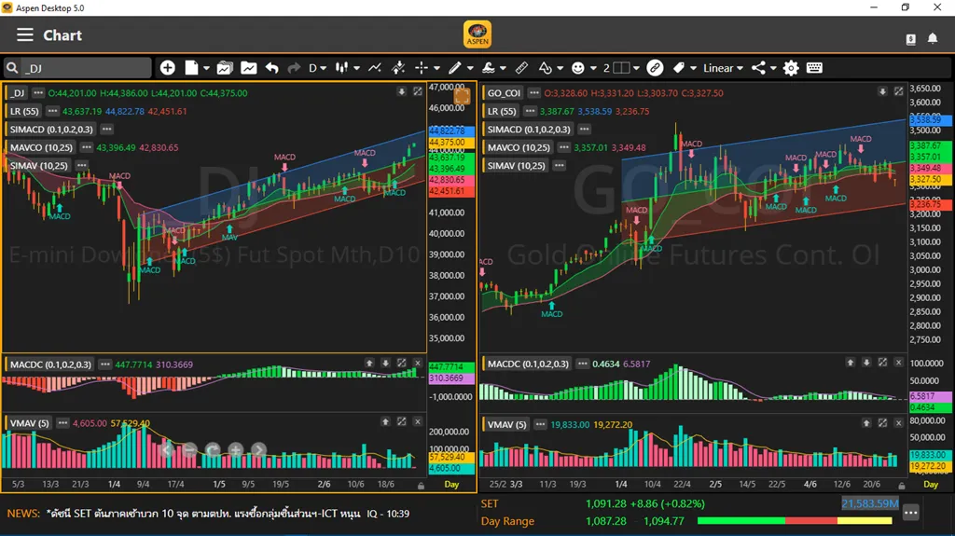This screenshot has width=955, height=536.
Task: Open options for LR (55) on _DJ chart
Action: pos(52,112)
